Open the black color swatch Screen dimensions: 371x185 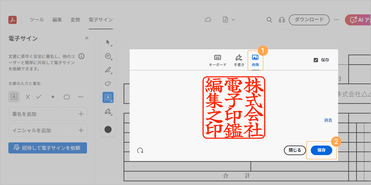(108, 129)
